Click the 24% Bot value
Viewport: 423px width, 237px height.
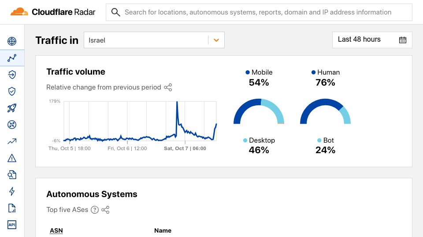coord(325,150)
